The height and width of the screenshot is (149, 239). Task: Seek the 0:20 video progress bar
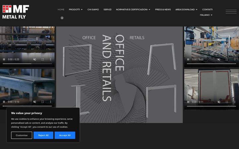(x=27, y=64)
